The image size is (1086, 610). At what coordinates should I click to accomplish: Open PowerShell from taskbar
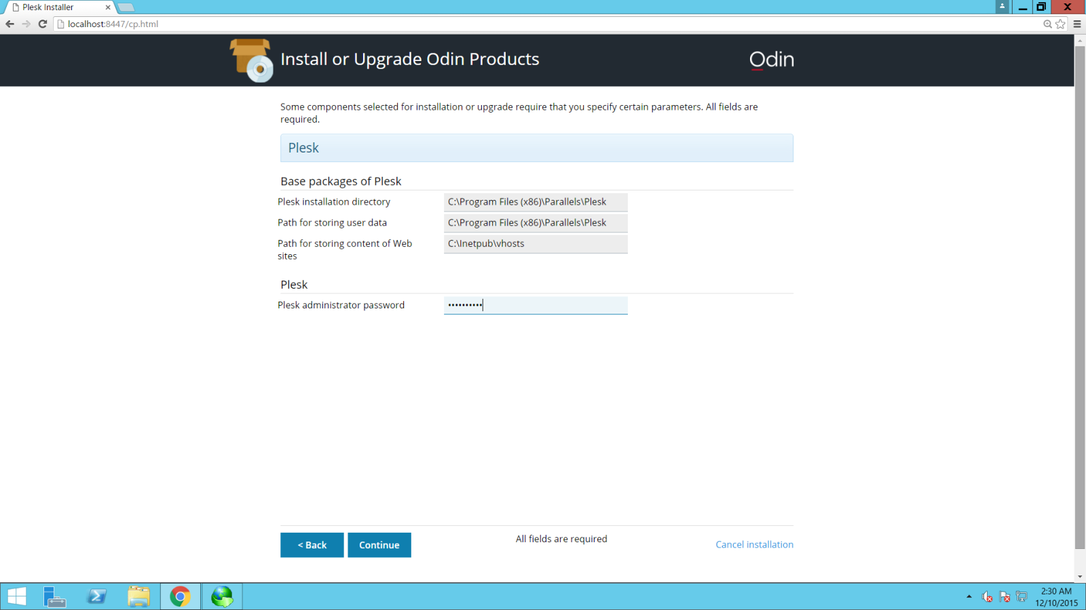(x=96, y=596)
